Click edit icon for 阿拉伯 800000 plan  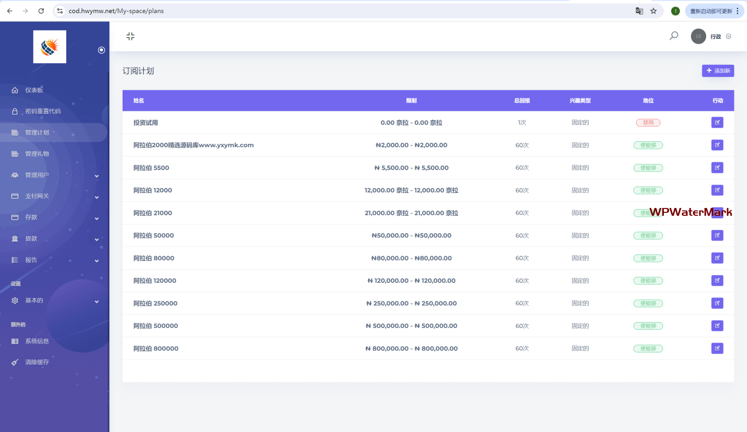pos(717,348)
